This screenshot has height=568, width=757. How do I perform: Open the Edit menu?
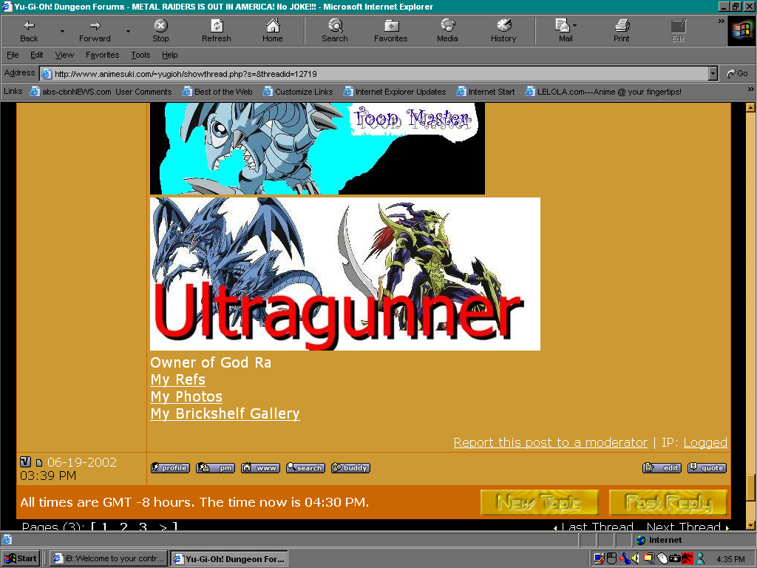coord(37,55)
